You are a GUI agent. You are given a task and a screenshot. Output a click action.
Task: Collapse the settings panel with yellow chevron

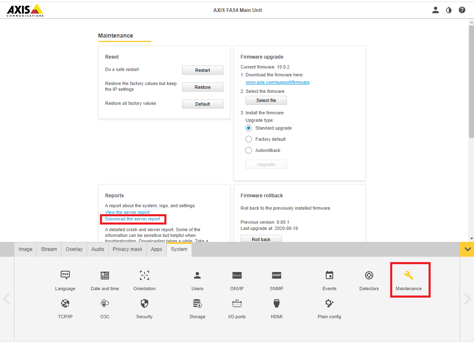click(467, 249)
